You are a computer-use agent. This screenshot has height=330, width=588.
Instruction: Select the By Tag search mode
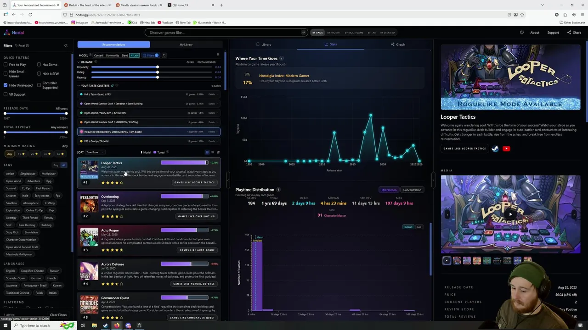point(371,33)
